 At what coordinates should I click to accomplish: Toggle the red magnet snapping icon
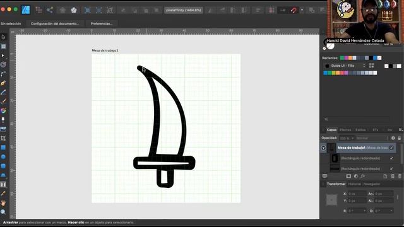294,10
